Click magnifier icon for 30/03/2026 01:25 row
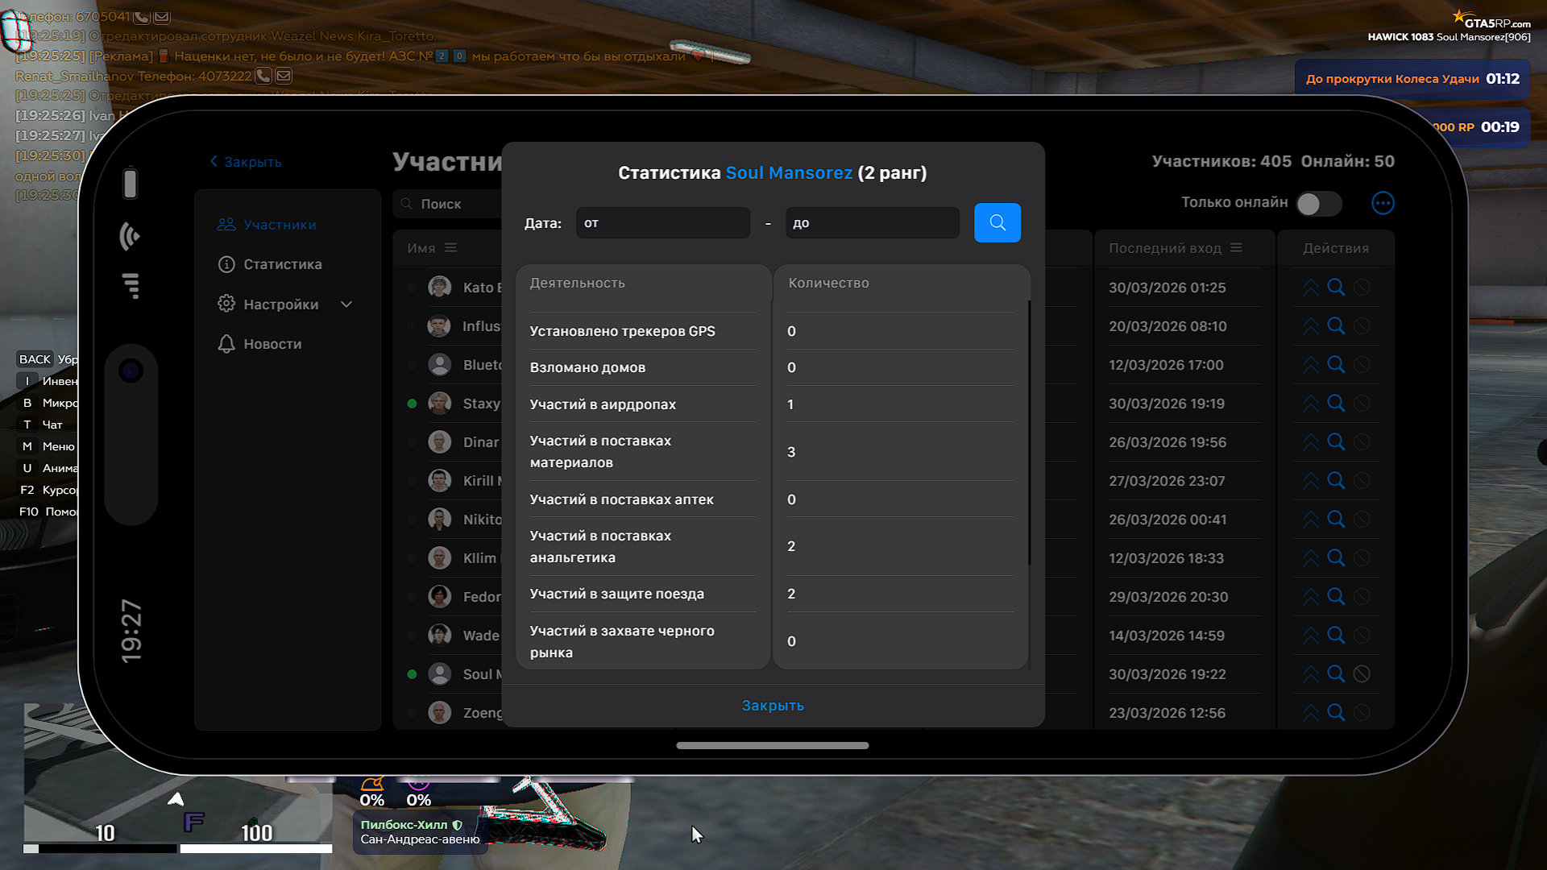This screenshot has height=870, width=1547. coord(1336,288)
